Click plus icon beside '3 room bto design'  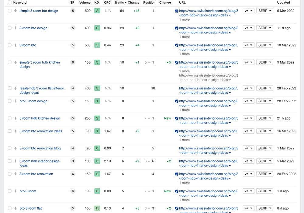(16, 28)
